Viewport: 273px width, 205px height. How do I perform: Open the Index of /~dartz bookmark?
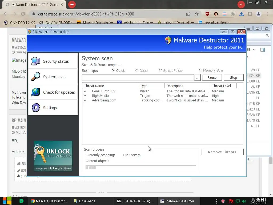tap(176, 23)
